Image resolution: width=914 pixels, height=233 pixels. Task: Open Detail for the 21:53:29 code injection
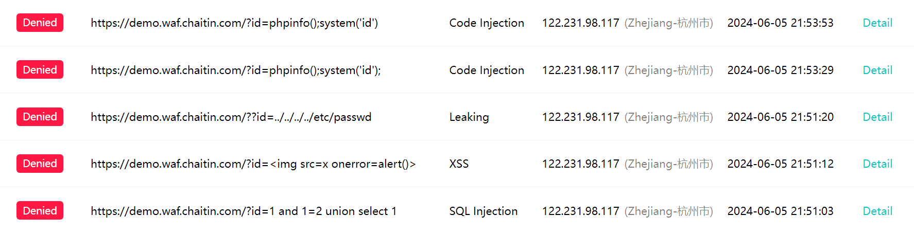coord(877,70)
